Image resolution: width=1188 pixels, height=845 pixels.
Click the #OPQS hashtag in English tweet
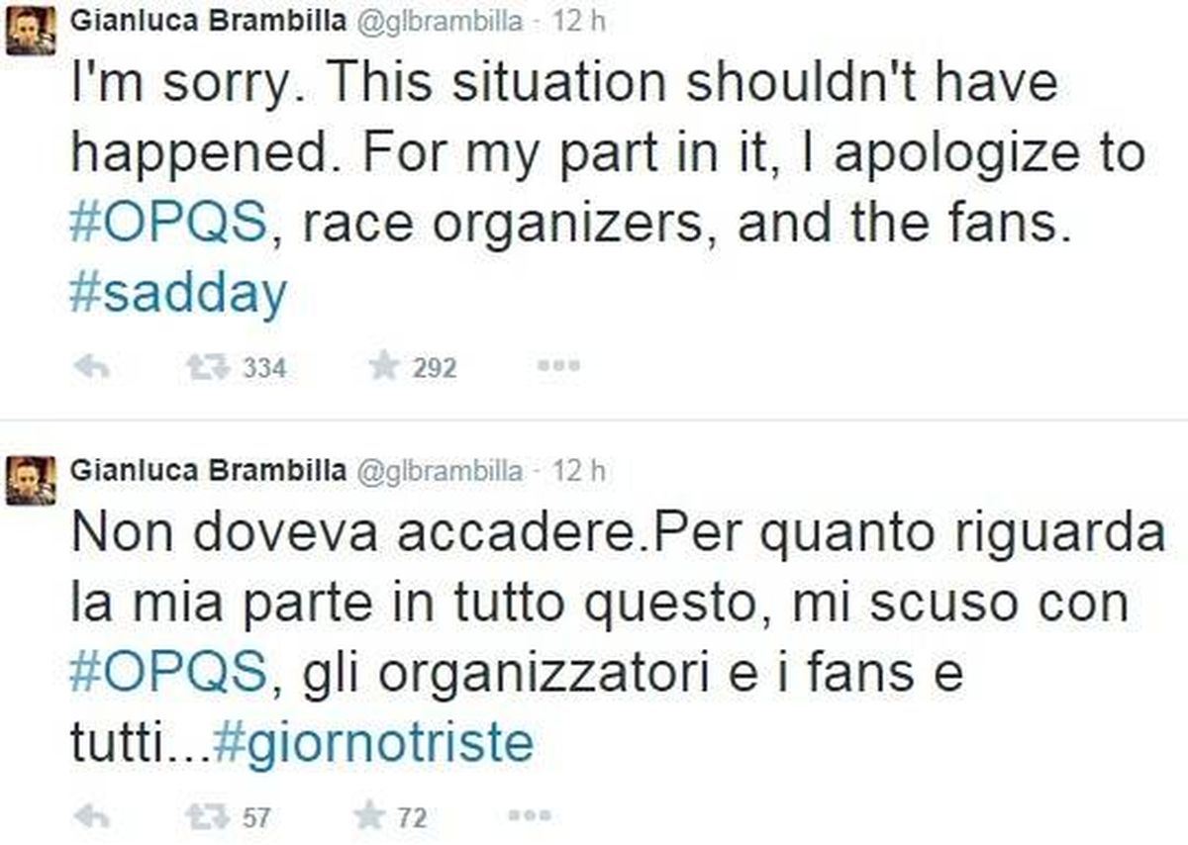(168, 224)
